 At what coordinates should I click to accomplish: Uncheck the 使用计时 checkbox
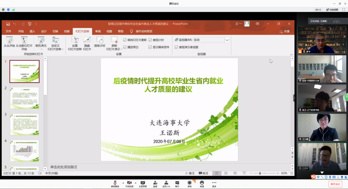150,40
